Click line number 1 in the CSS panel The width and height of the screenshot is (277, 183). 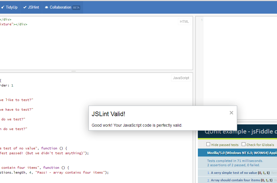coord(202,20)
